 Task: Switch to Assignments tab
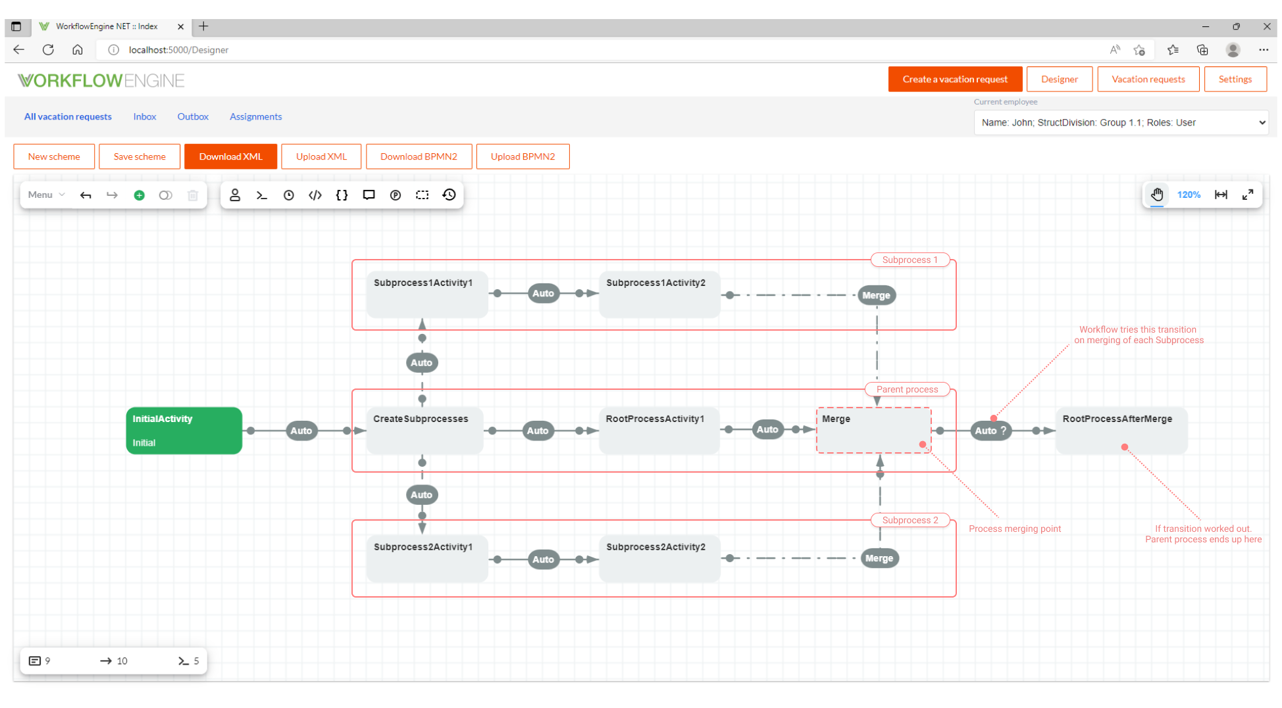256,117
